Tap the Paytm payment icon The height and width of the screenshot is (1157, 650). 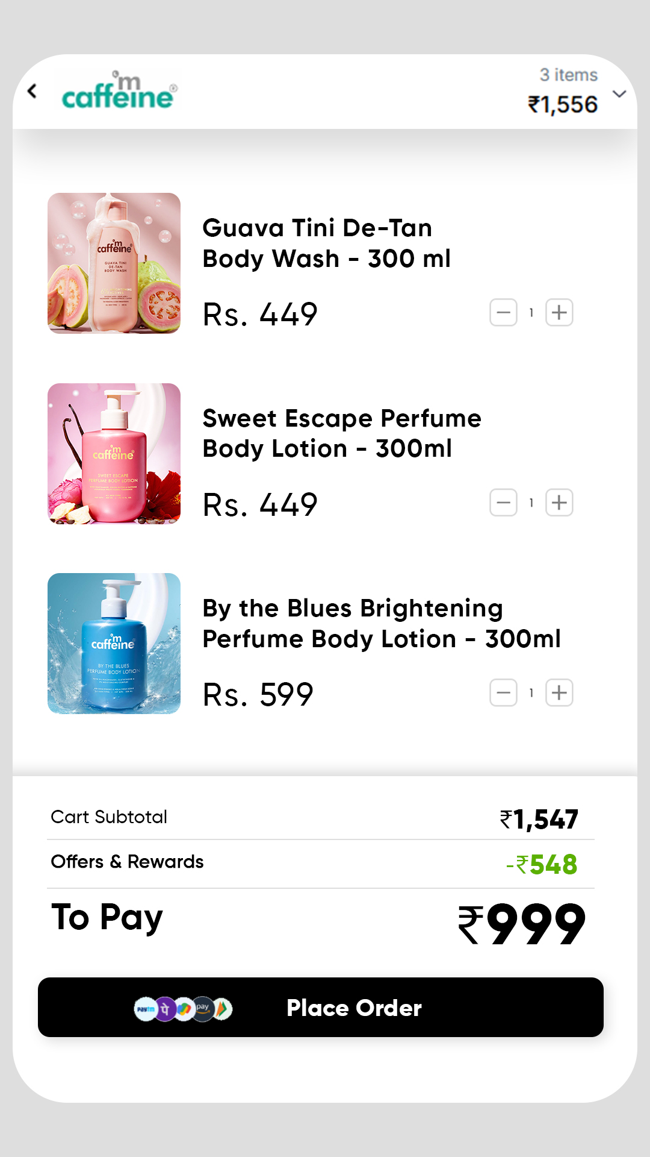(x=145, y=1009)
